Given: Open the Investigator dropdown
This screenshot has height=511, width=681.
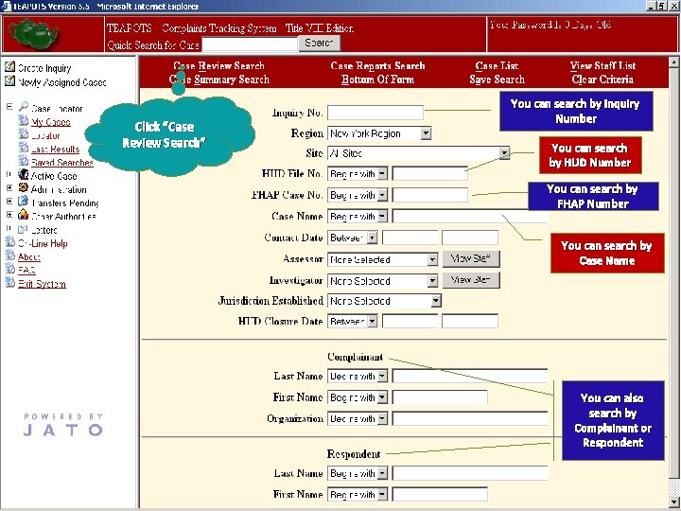Looking at the screenshot, I should click(432, 281).
